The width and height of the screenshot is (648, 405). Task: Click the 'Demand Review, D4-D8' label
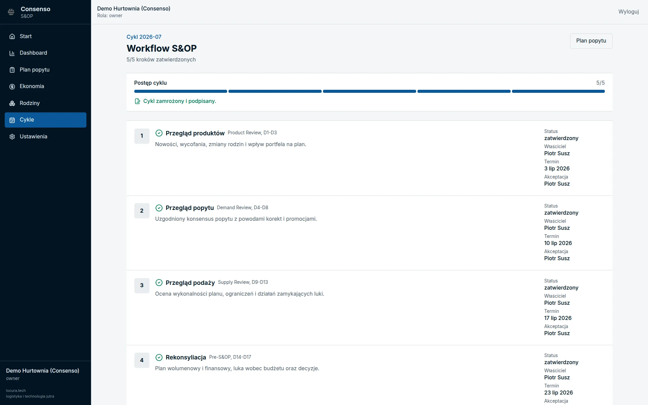242,208
